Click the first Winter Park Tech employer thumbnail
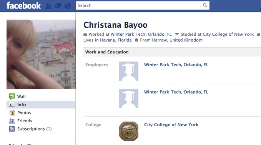 tap(129, 71)
